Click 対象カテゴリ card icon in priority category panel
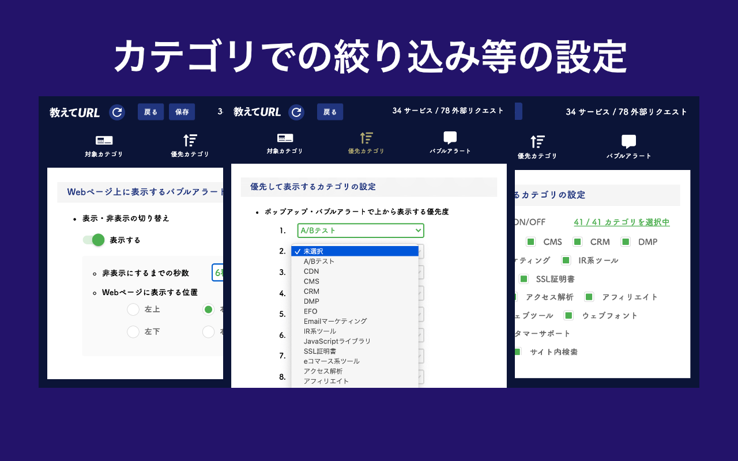The height and width of the screenshot is (461, 738). click(285, 138)
